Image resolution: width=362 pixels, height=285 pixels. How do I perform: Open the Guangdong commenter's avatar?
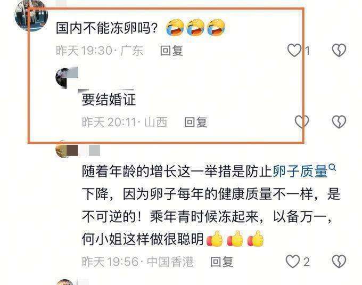point(31,15)
